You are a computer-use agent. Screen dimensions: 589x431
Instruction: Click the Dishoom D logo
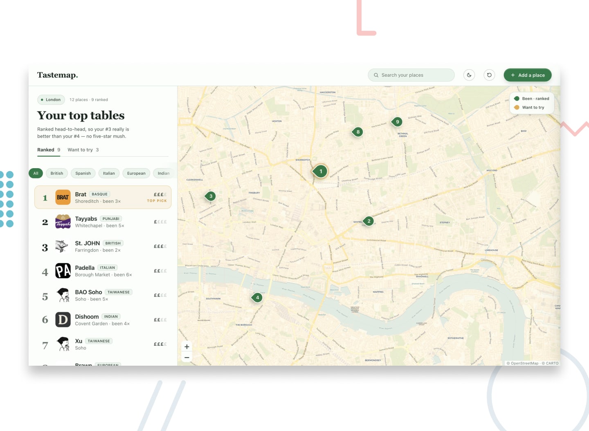(63, 320)
